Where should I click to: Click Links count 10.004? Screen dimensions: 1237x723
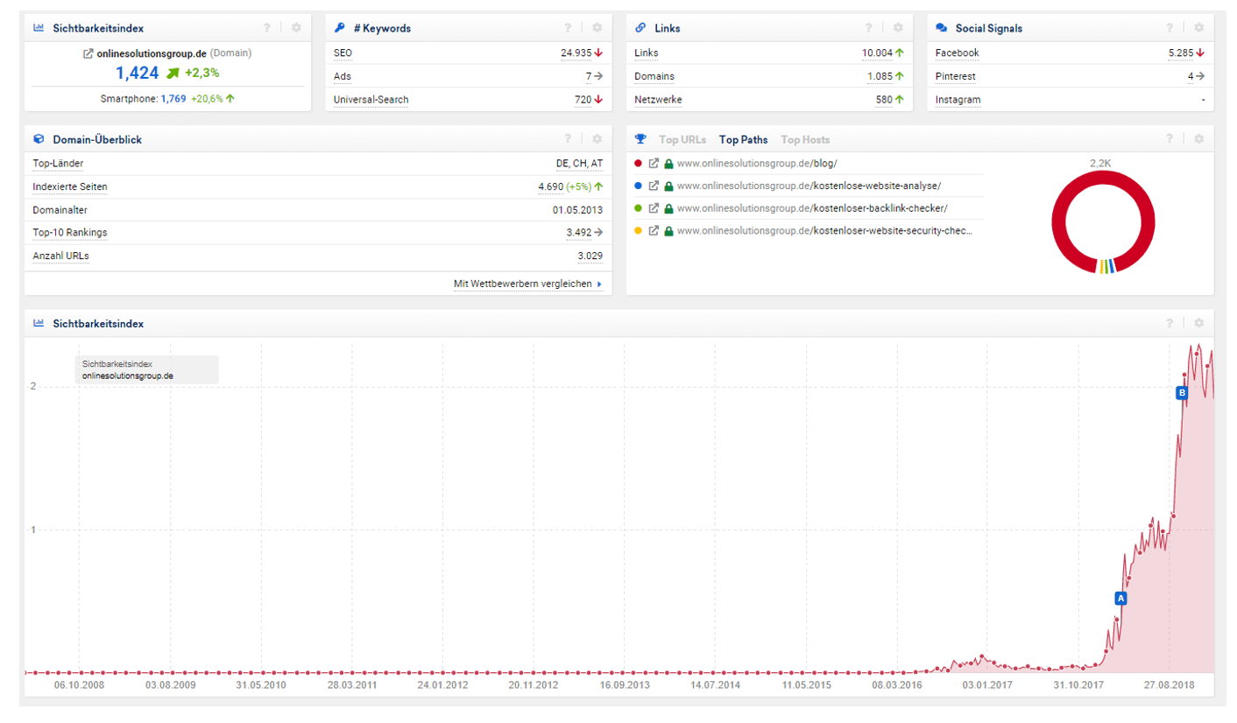pyautogui.click(x=877, y=53)
